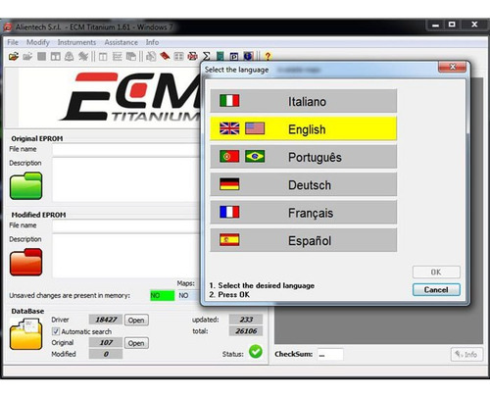Click the yellow DataBase folder icon
Image resolution: width=490 pixels, height=397 pixels.
pos(25,334)
